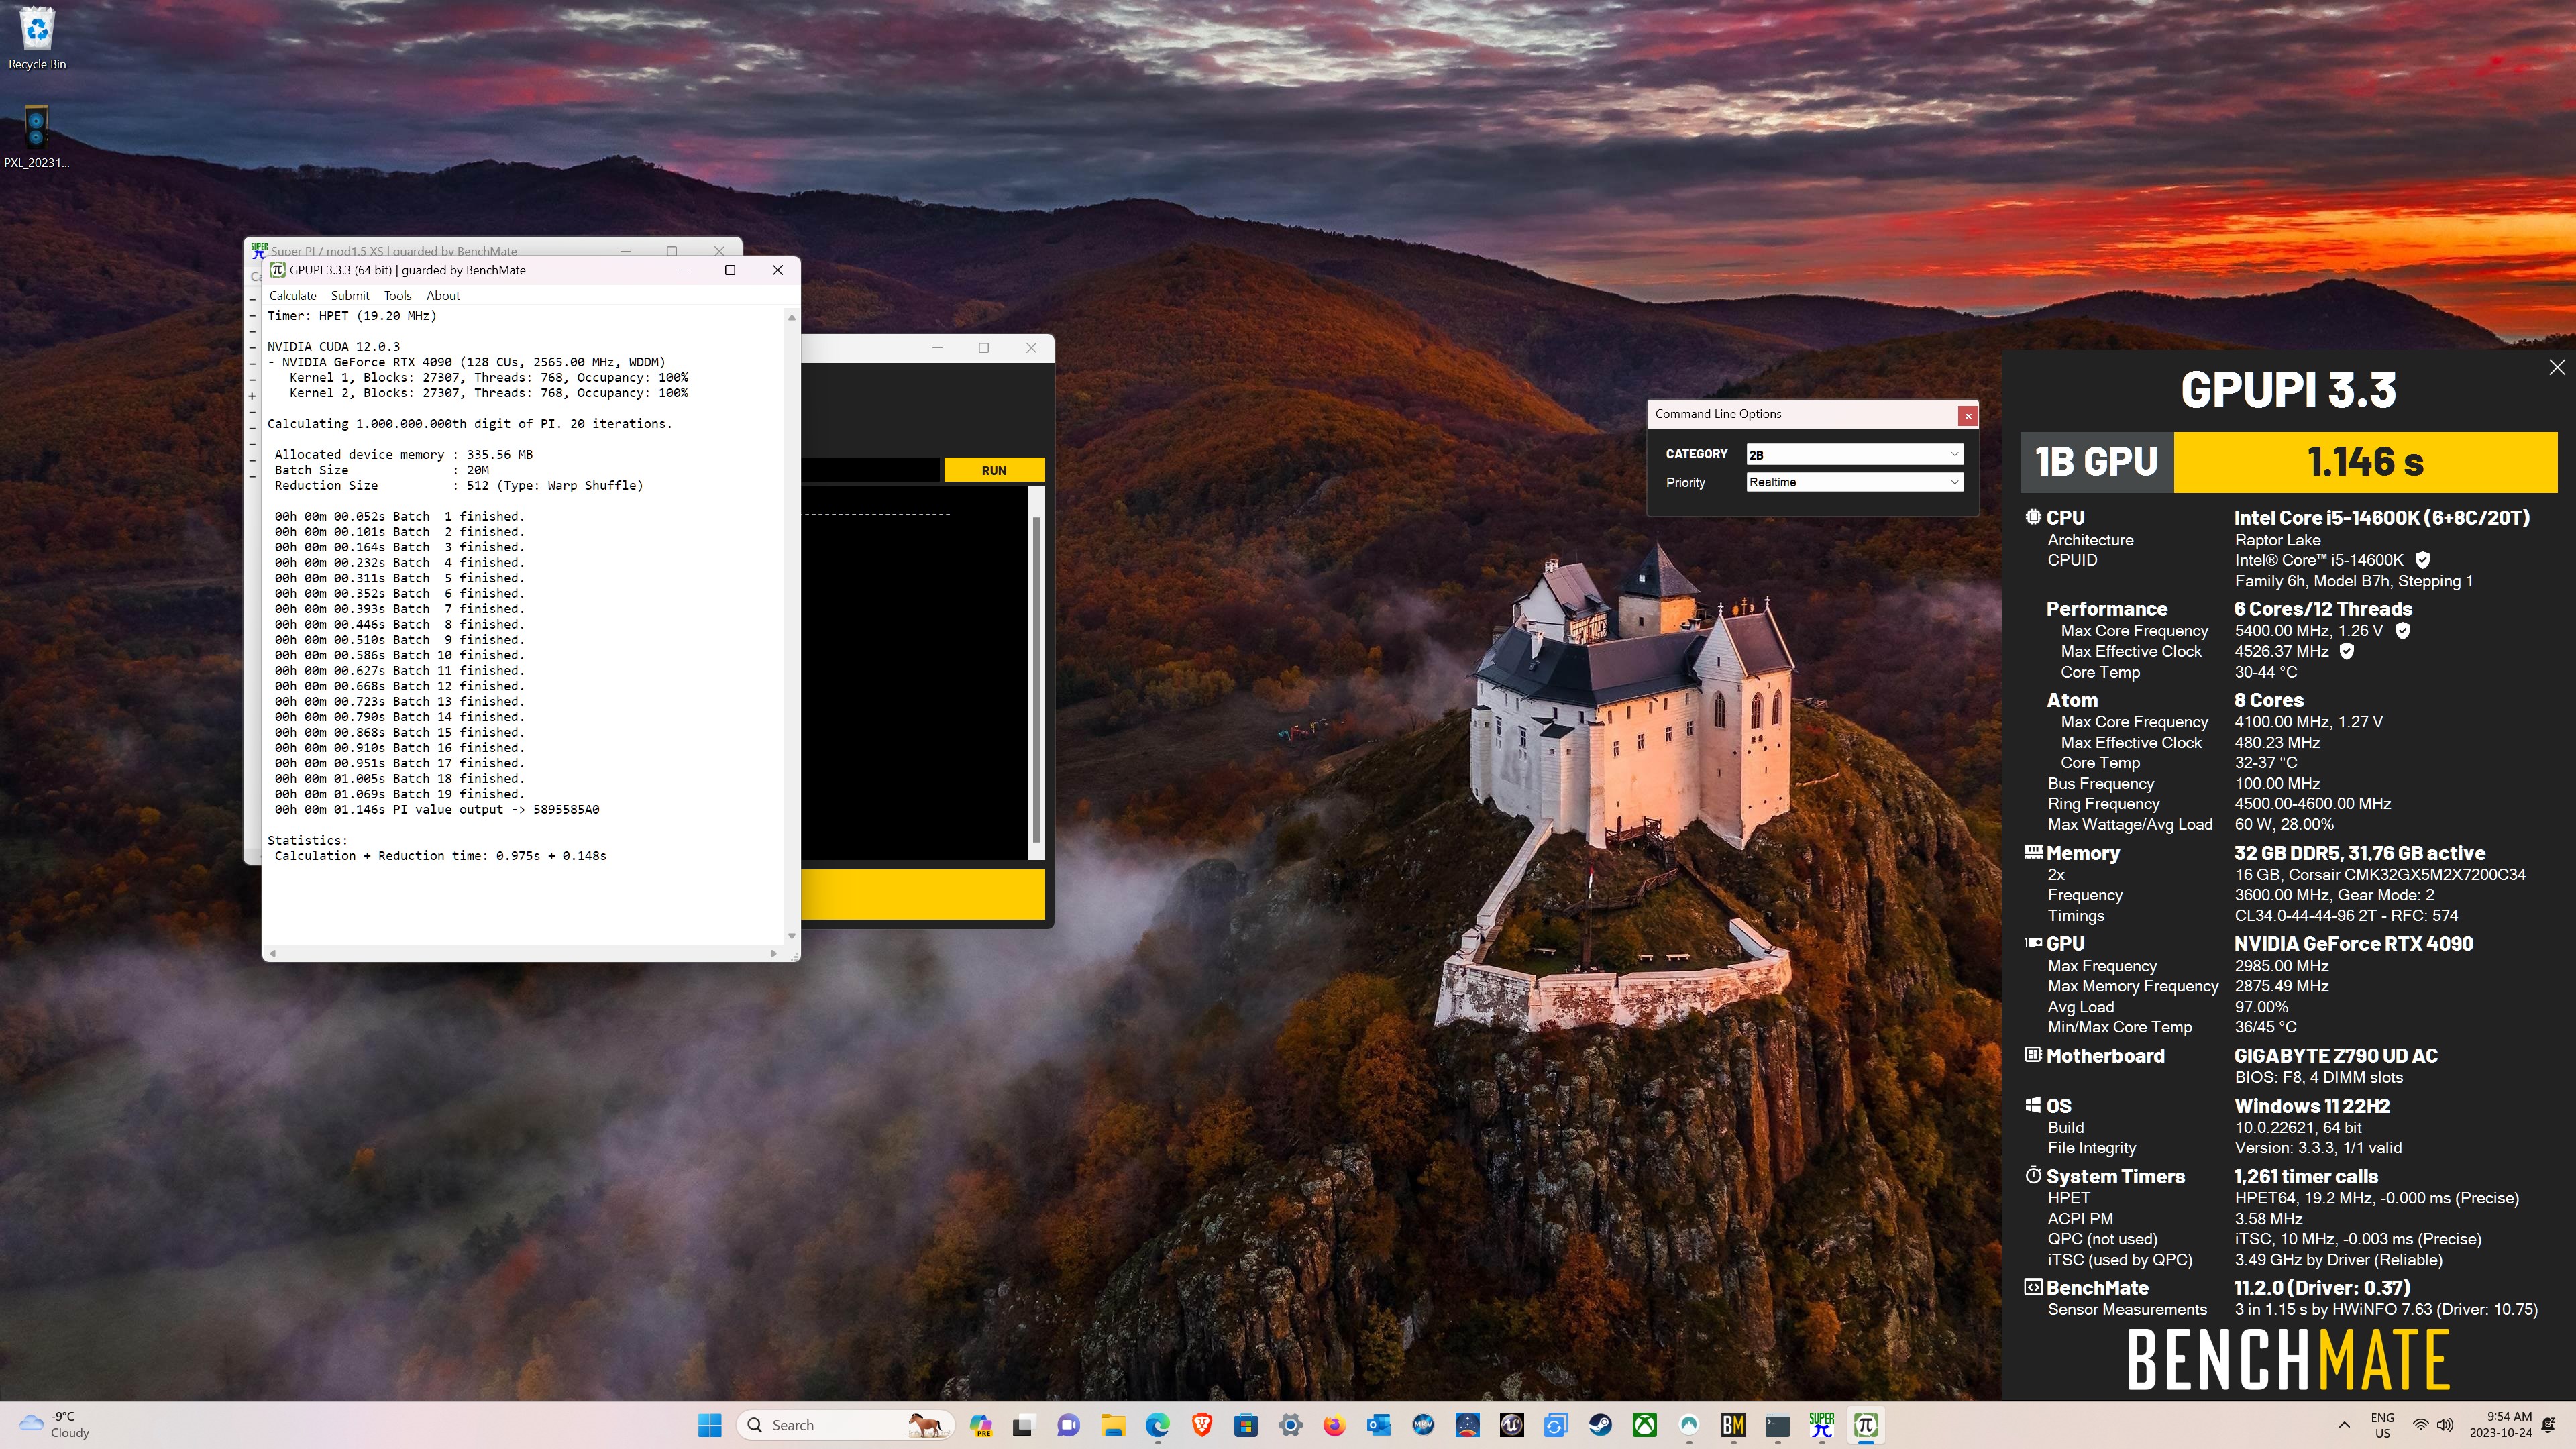Image resolution: width=2576 pixels, height=1449 pixels.
Task: Open the Wi-Fi network flyout
Action: click(2420, 1425)
